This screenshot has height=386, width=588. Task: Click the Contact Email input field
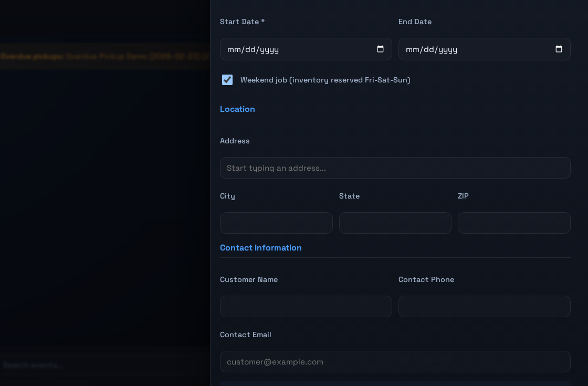click(395, 362)
